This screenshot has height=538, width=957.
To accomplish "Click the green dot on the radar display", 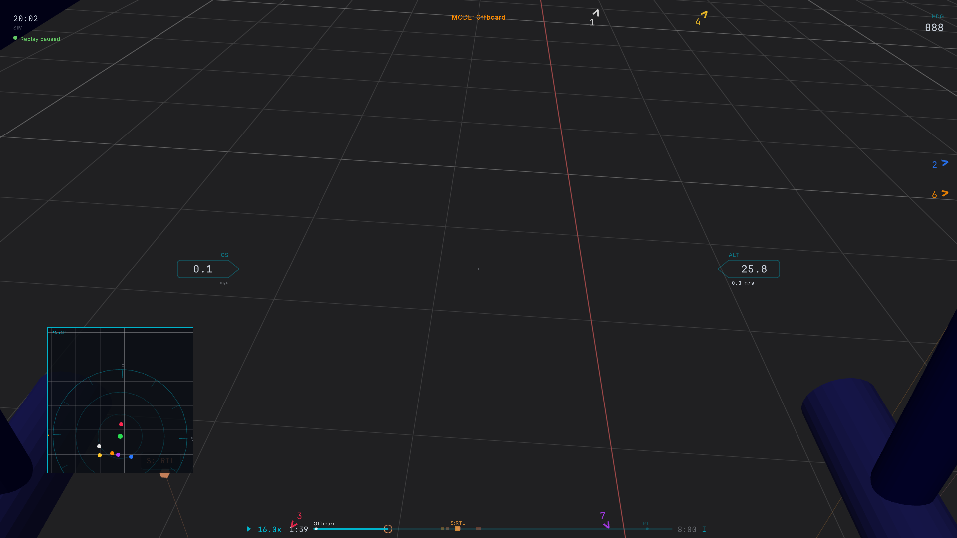I will point(120,436).
